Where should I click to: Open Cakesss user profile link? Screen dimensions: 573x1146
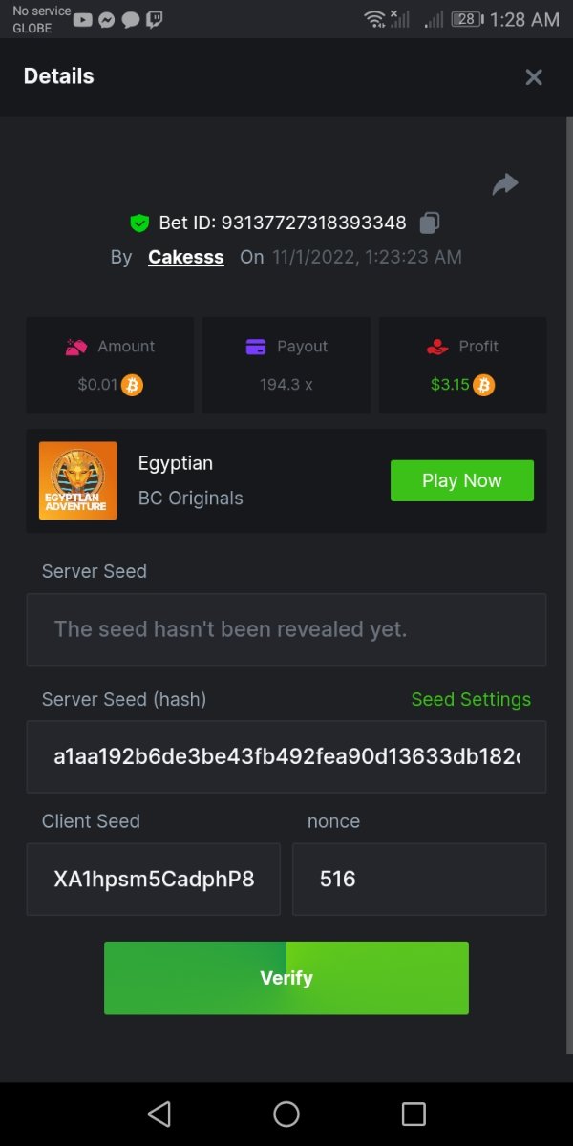coord(186,257)
